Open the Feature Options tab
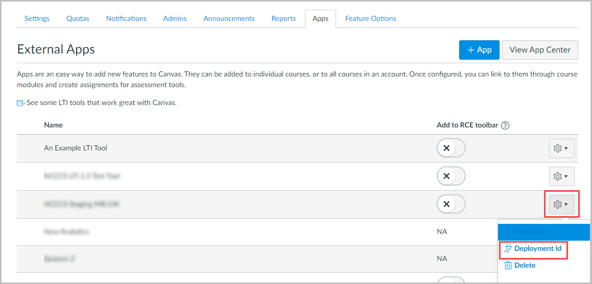The width and height of the screenshot is (592, 284). [371, 18]
